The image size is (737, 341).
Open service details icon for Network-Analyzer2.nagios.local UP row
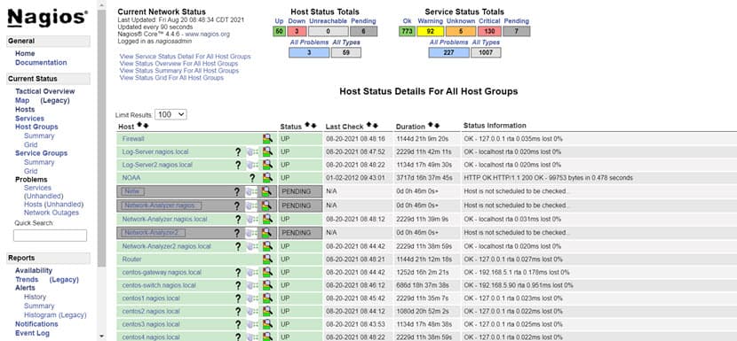[x=267, y=246]
